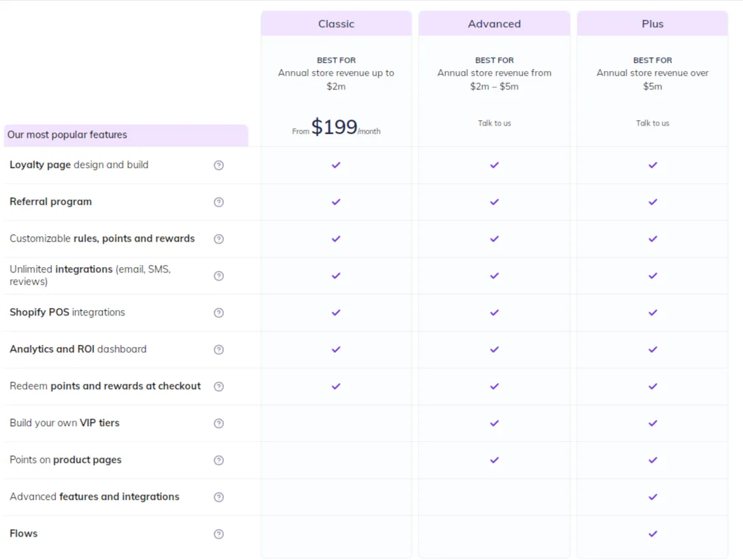Click Plus checkmark for Advanced features row
This screenshot has width=743, height=560.
click(x=652, y=497)
